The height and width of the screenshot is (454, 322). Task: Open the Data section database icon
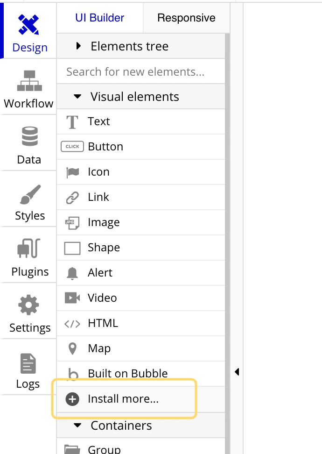click(29, 136)
